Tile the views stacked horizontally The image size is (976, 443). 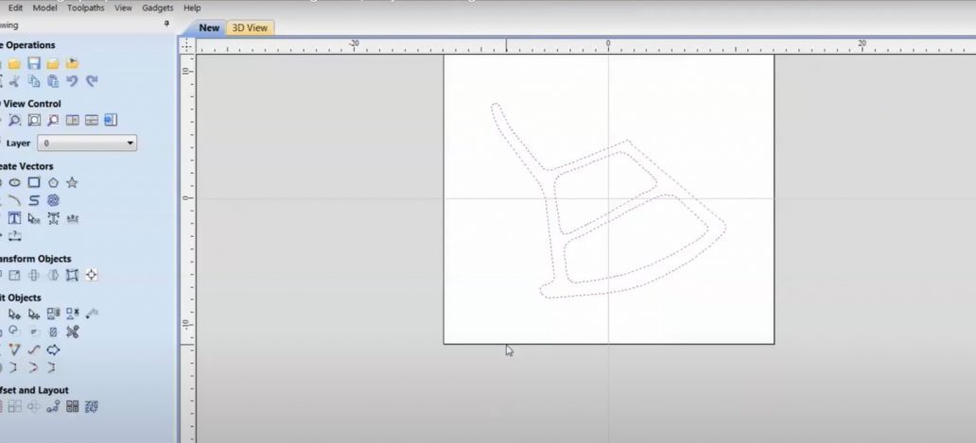click(92, 120)
